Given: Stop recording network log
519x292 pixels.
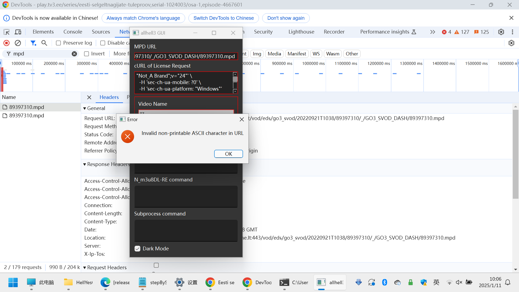Looking at the screenshot, I should point(6,43).
